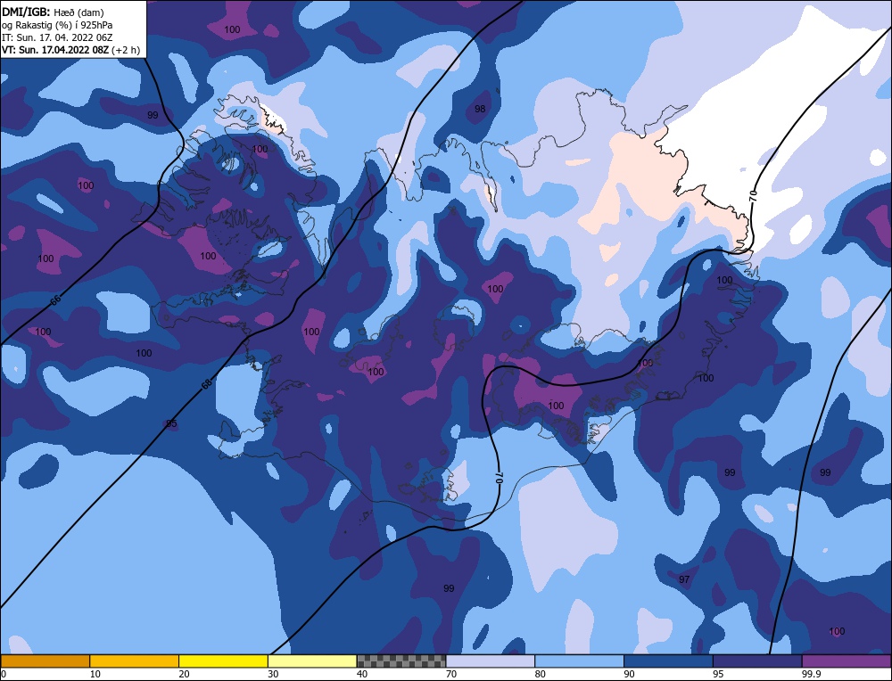The height and width of the screenshot is (681, 892).
Task: Click the legend tick label '90'
Action: pyautogui.click(x=629, y=674)
